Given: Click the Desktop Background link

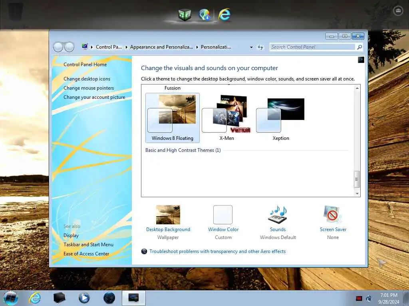Looking at the screenshot, I should pyautogui.click(x=168, y=229).
